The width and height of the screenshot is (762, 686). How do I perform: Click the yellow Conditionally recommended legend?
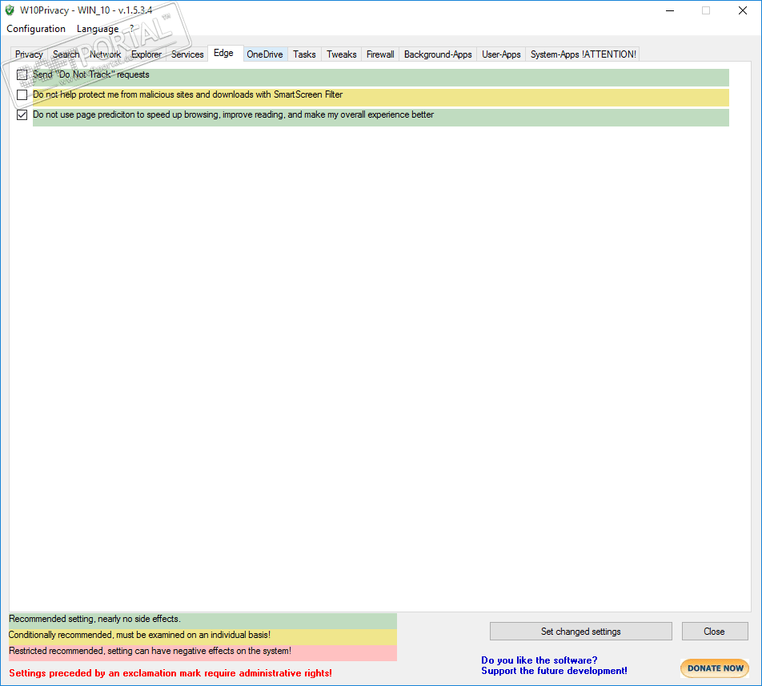tap(203, 636)
